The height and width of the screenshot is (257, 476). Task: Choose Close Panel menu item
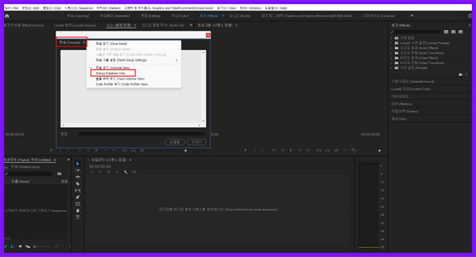111,44
